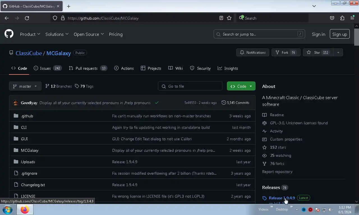Open Issues tab
Screen dimensions: 359x215
pos(48,68)
